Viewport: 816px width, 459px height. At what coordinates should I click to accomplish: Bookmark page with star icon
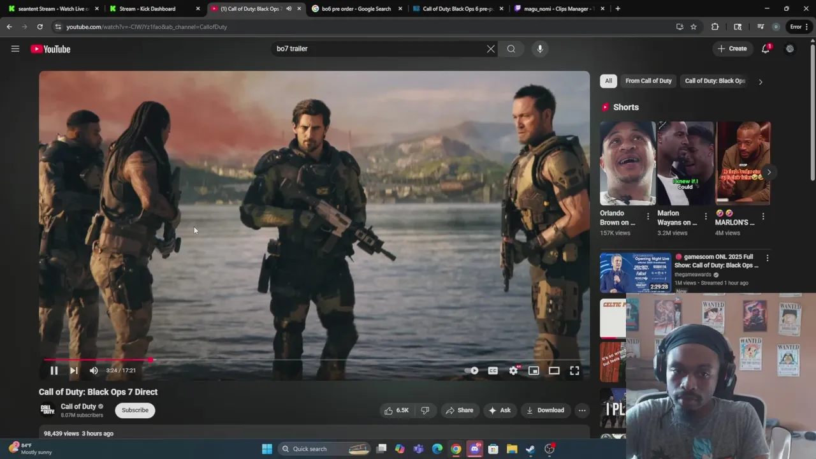(694, 27)
